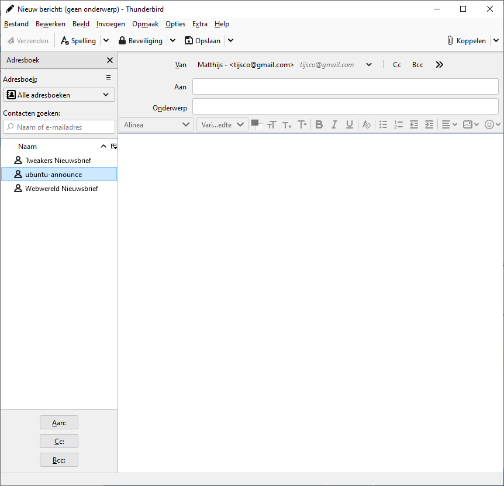
Task: Toggle italic text formatting
Action: pos(334,124)
